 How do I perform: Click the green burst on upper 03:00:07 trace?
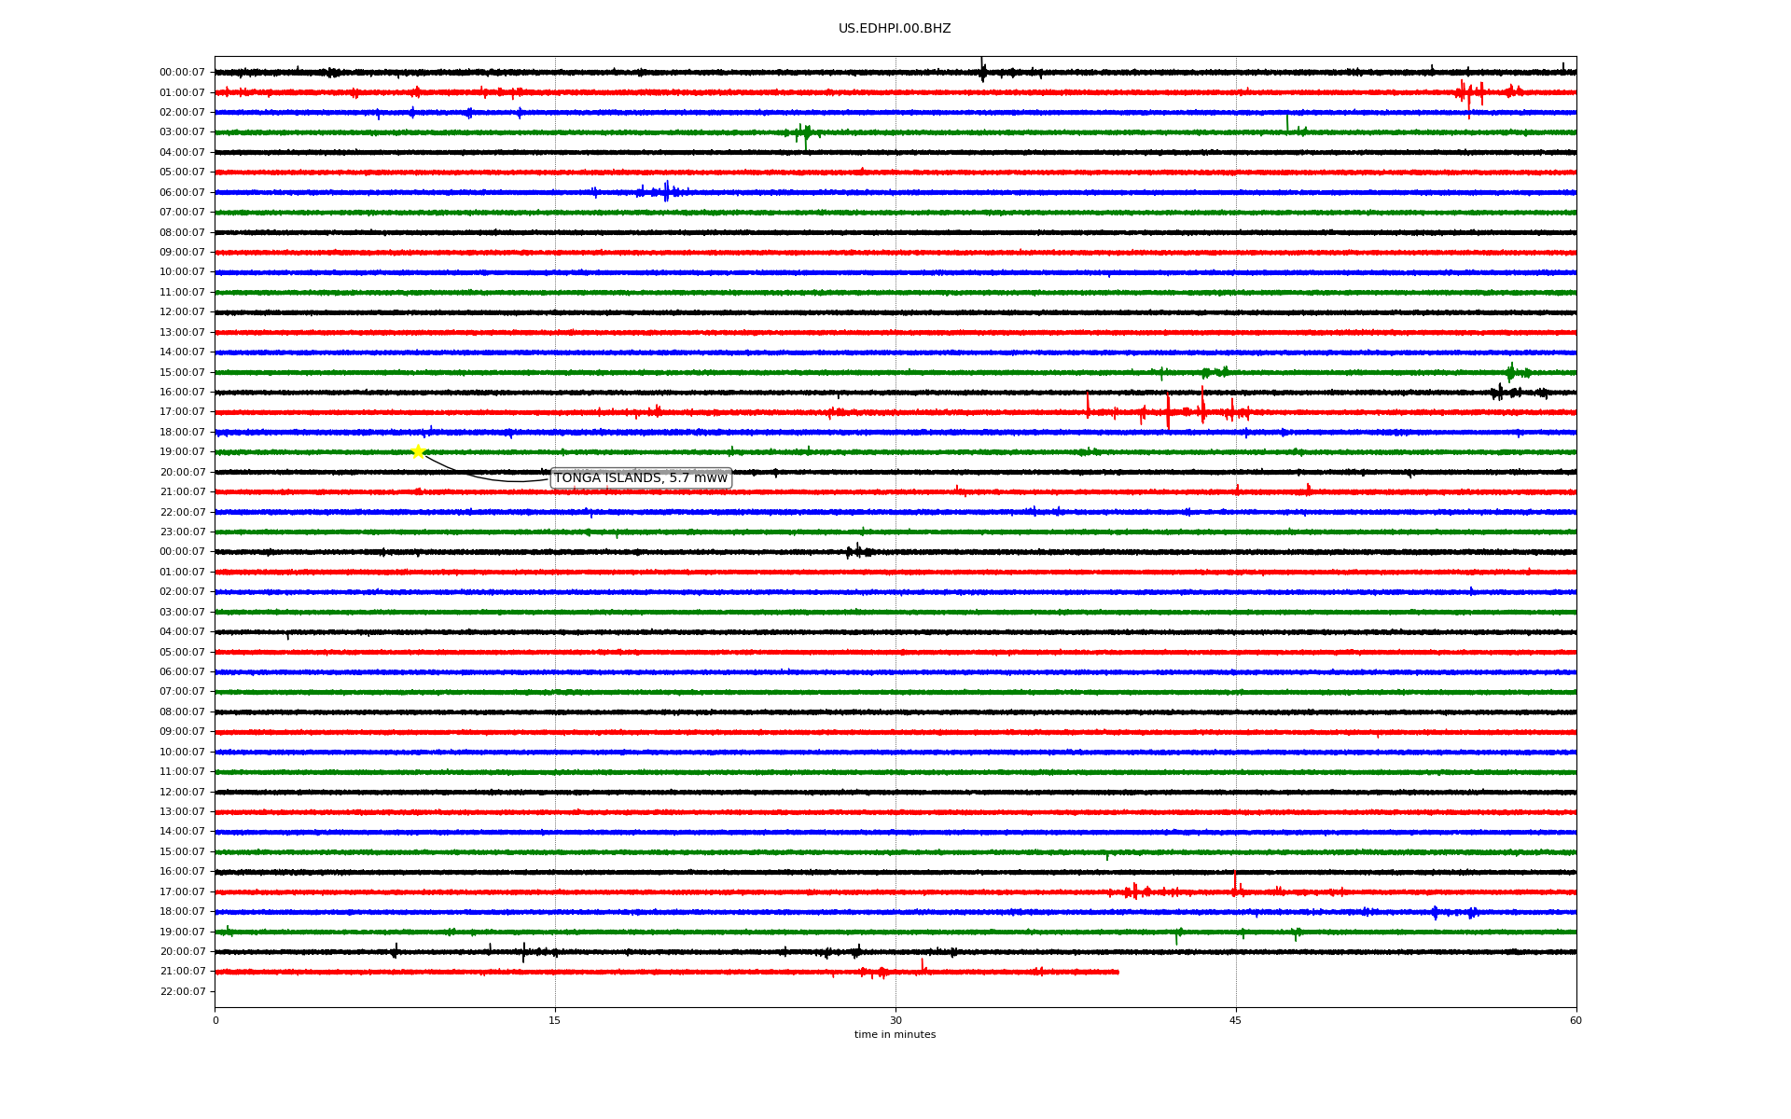pos(806,134)
